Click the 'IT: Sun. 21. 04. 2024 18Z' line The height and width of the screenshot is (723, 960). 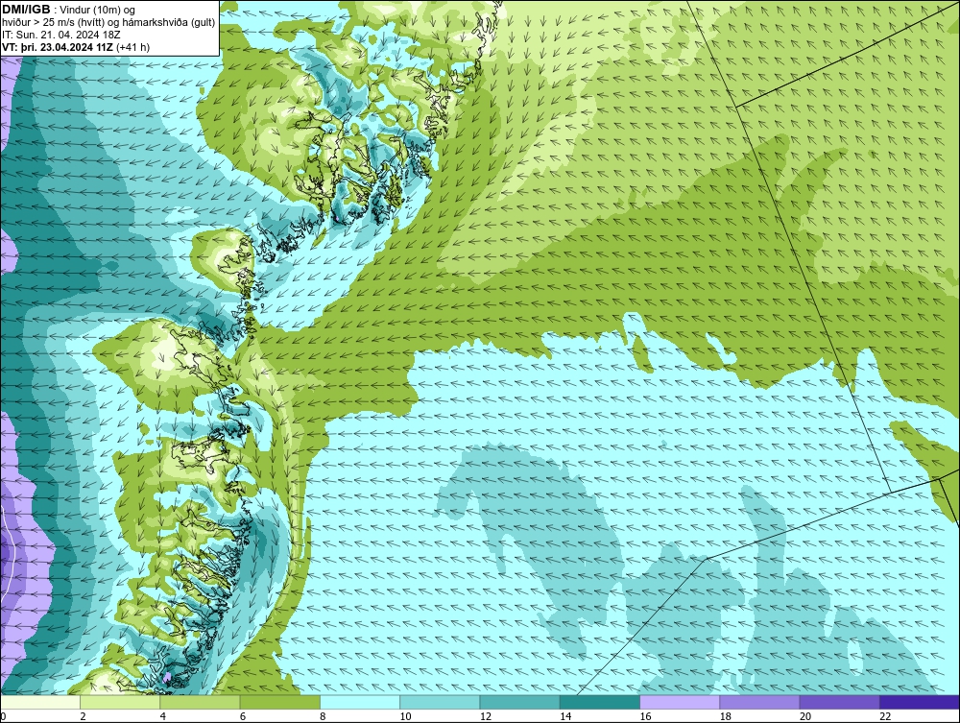pos(60,35)
